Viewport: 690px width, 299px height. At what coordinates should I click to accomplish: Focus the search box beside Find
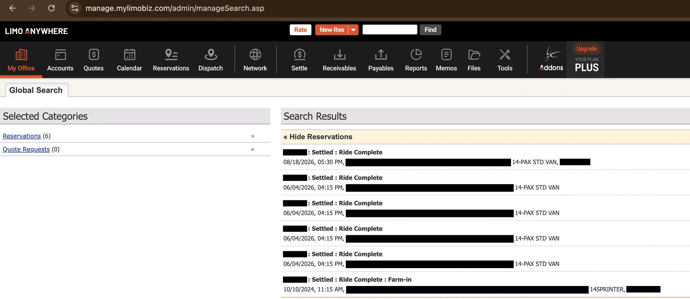coord(390,30)
